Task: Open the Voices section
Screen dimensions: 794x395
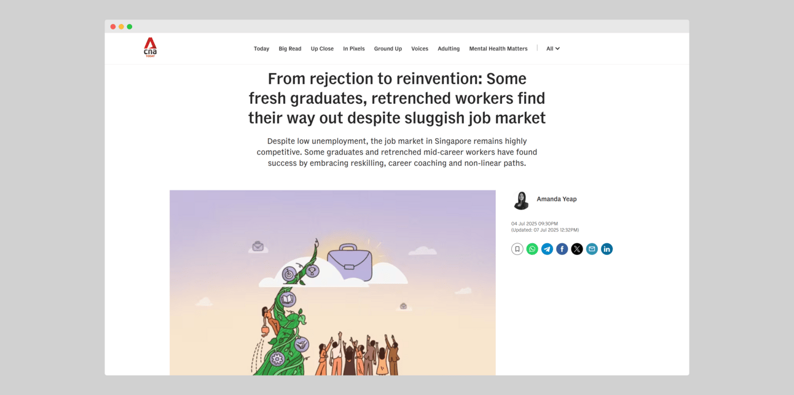Action: [x=420, y=49]
